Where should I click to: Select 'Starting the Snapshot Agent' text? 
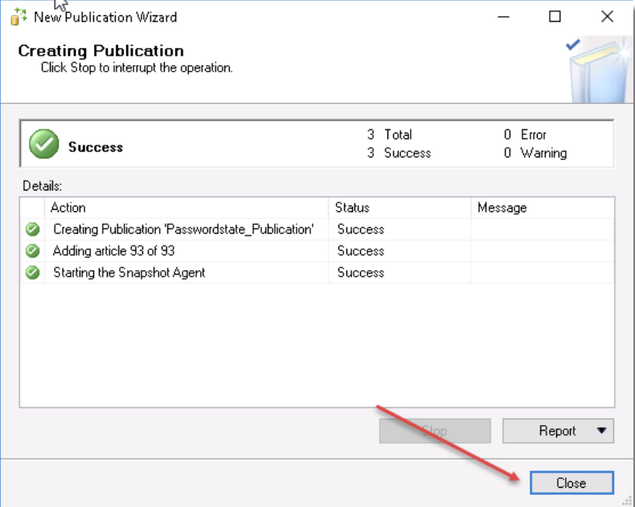coord(129,272)
